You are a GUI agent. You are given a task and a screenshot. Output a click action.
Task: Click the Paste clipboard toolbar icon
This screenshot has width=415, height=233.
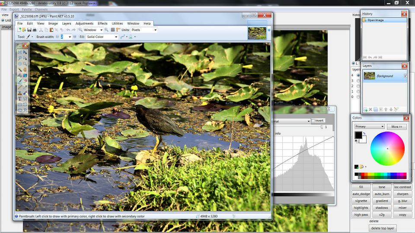[51, 30]
